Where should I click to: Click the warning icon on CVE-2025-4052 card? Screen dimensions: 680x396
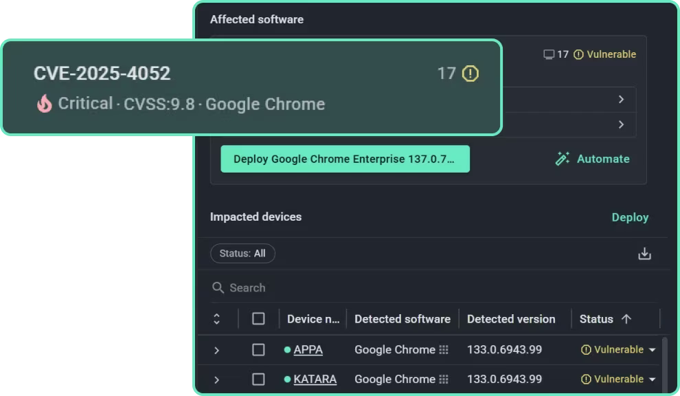point(470,74)
